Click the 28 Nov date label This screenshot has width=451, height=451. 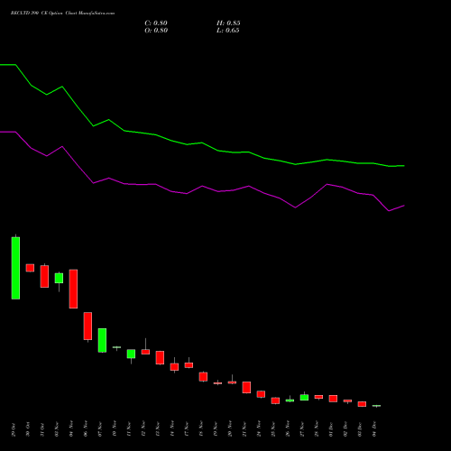coord(317,429)
